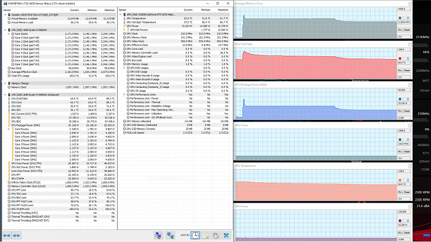This screenshot has width=431, height=242.
Task: Click the settings icon next to red X
Action: pyautogui.click(x=215, y=235)
